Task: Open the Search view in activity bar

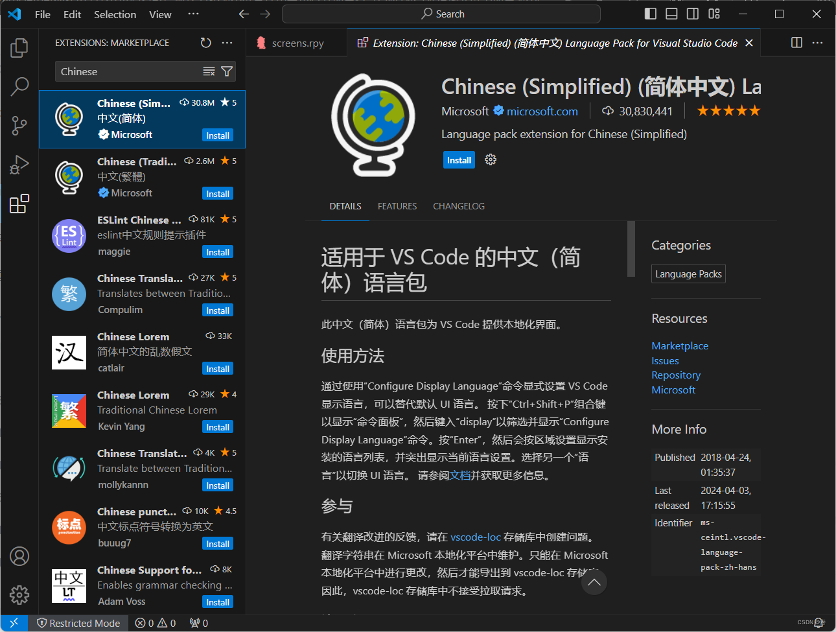Action: click(x=19, y=86)
